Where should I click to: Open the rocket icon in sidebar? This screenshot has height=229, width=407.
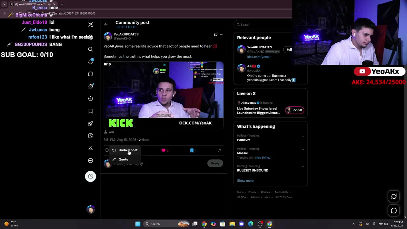(x=91, y=123)
